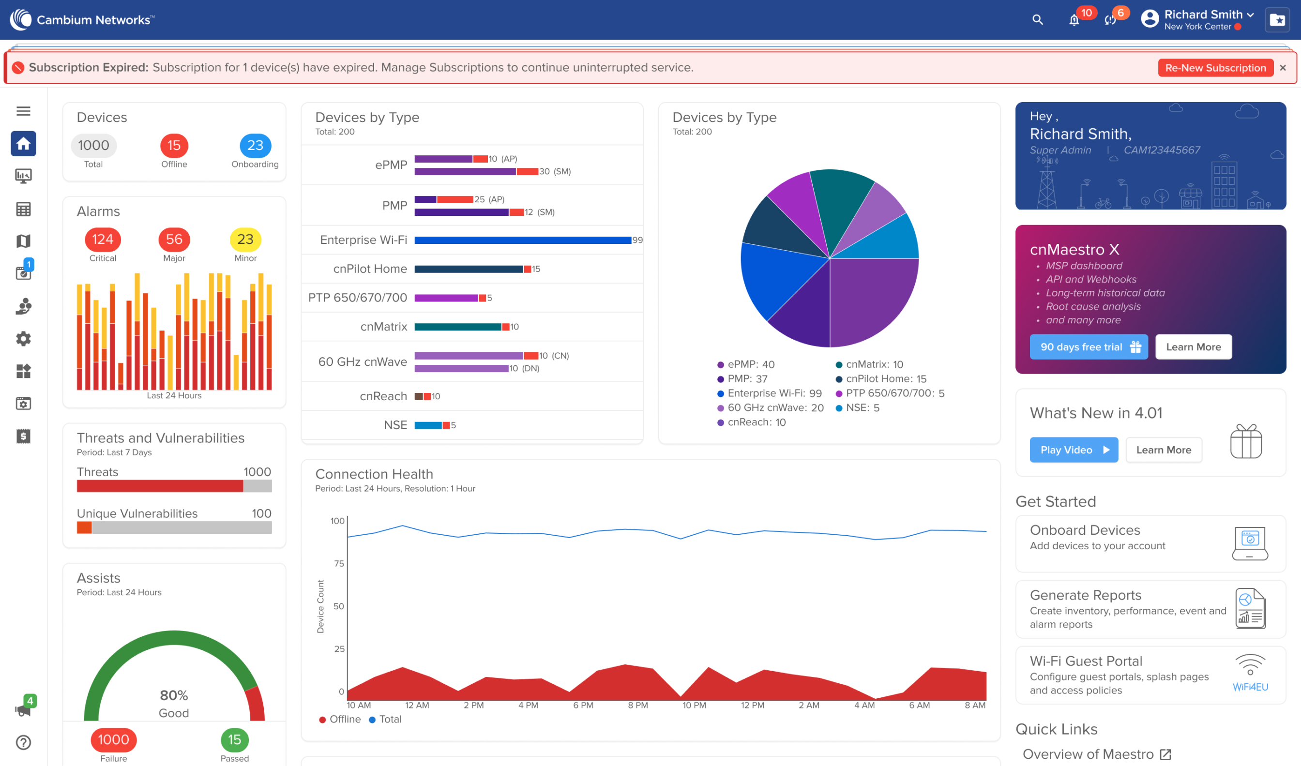Click the 23 Minor alarms badge
This screenshot has width=1301, height=766.
(245, 240)
